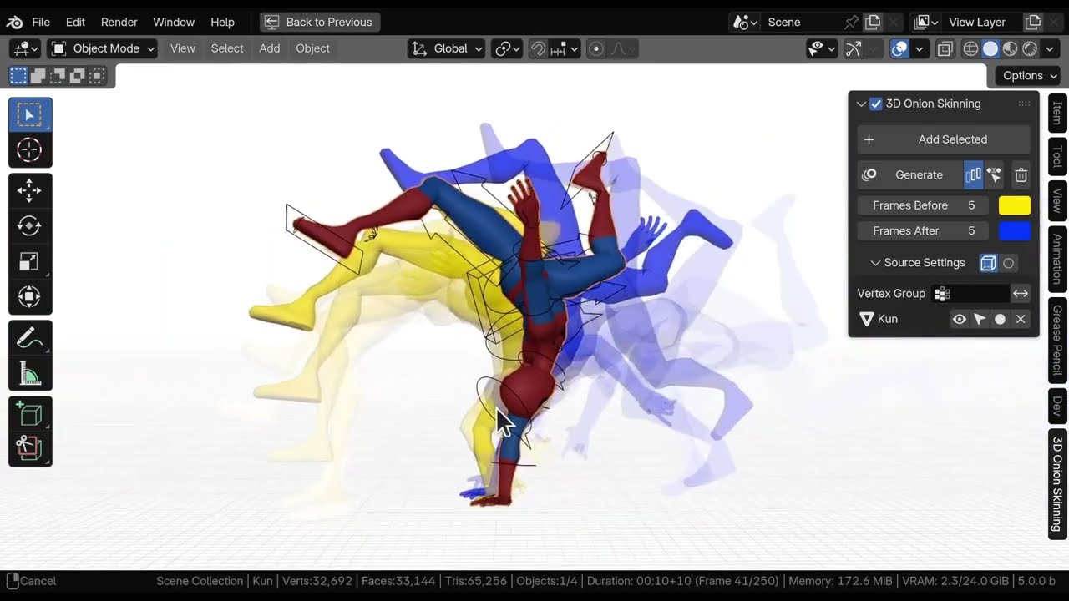Viewport: 1069px width, 601px height.
Task: Select the extend selection mode icon
Action: coord(38,76)
